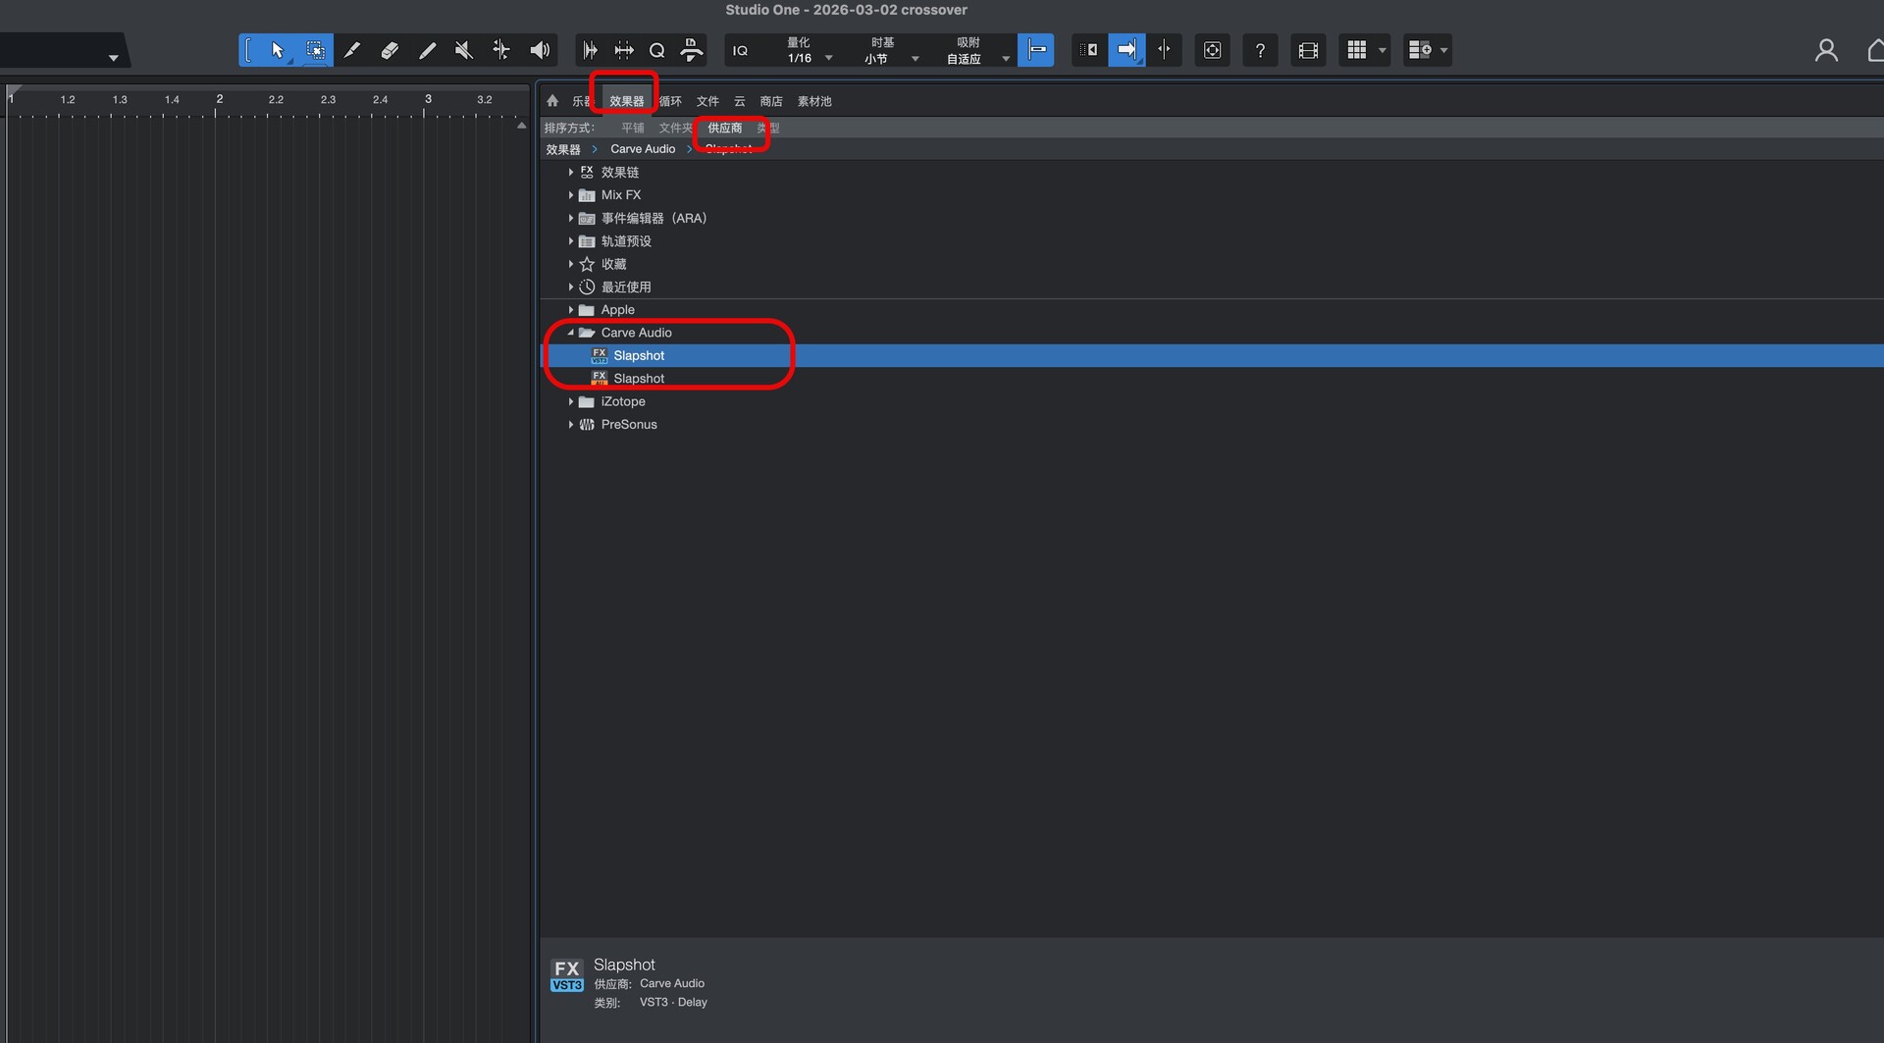Screen dimensions: 1884x1043
Task: Select the Split tool
Action: (501, 50)
